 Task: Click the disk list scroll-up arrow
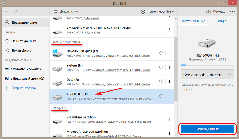pyautogui.click(x=176, y=18)
